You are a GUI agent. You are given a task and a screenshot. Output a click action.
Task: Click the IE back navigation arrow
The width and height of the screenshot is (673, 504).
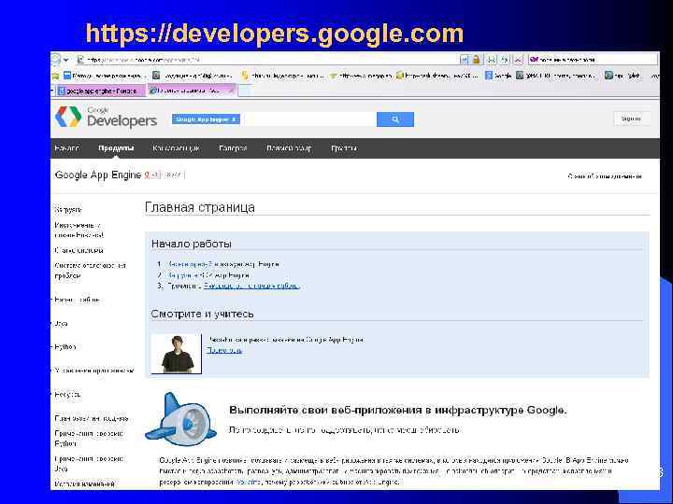(x=56, y=60)
